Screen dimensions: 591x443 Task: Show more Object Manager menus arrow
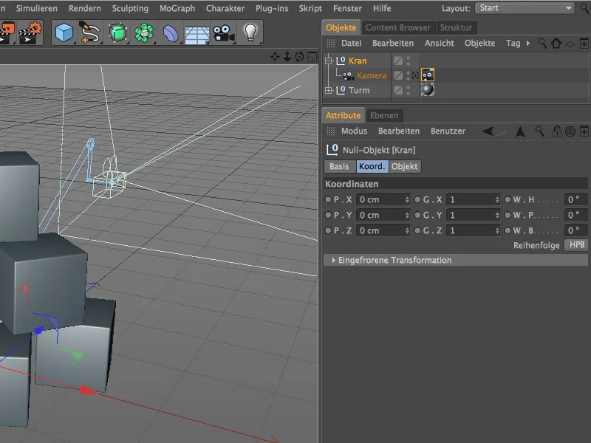tap(527, 44)
